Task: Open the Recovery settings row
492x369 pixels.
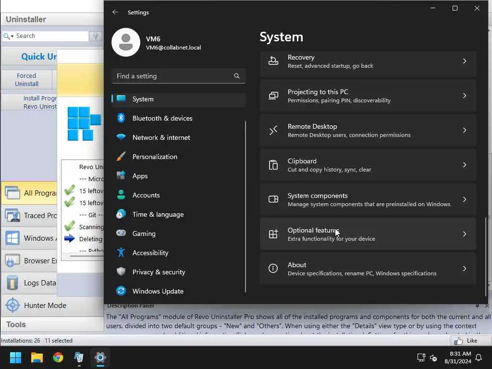Action: (368, 61)
